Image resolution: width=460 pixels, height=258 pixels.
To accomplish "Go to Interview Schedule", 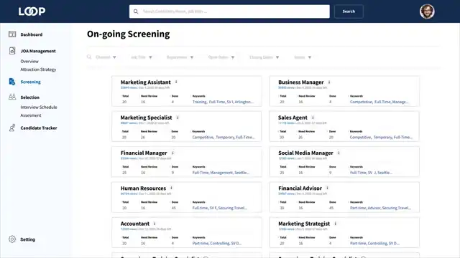I will (x=39, y=107).
